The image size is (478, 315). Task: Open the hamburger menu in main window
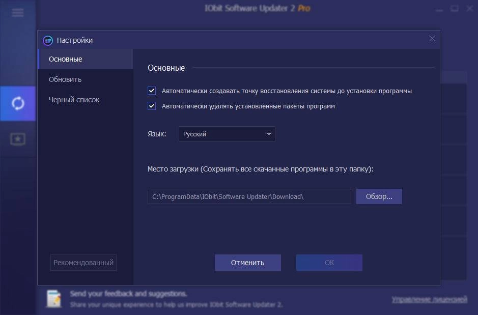[18, 13]
